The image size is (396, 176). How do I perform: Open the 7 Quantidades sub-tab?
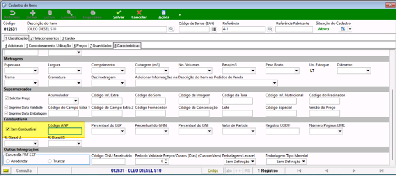(101, 46)
